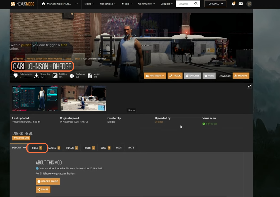Expand the Marvel's Spider-Man game dropdown
The width and height of the screenshot is (280, 197).
[77, 4]
